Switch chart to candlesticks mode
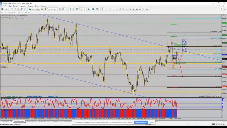This screenshot has height=128, width=227. tap(63, 9)
